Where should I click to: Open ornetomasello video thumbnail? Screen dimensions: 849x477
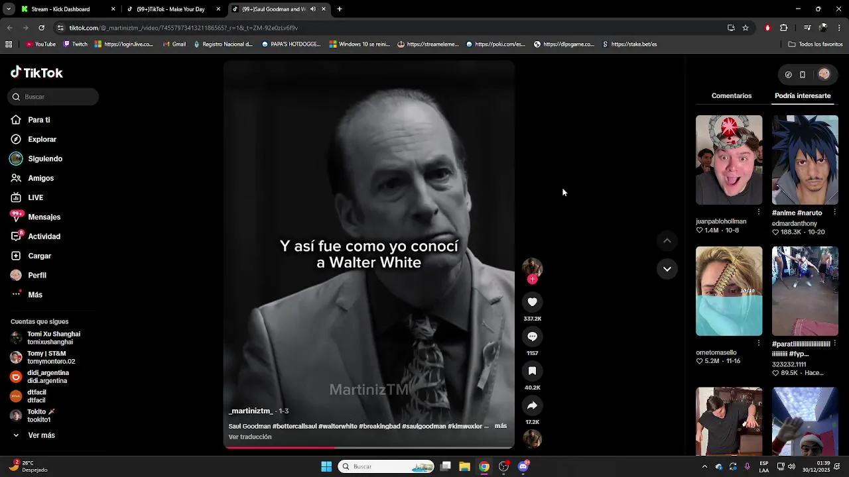[729, 291]
